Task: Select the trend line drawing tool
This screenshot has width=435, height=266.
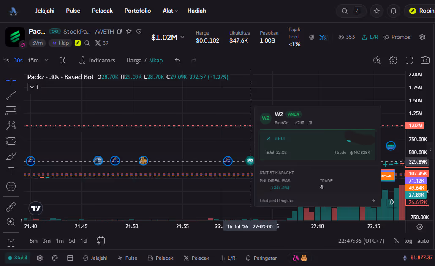Action: tap(11, 95)
